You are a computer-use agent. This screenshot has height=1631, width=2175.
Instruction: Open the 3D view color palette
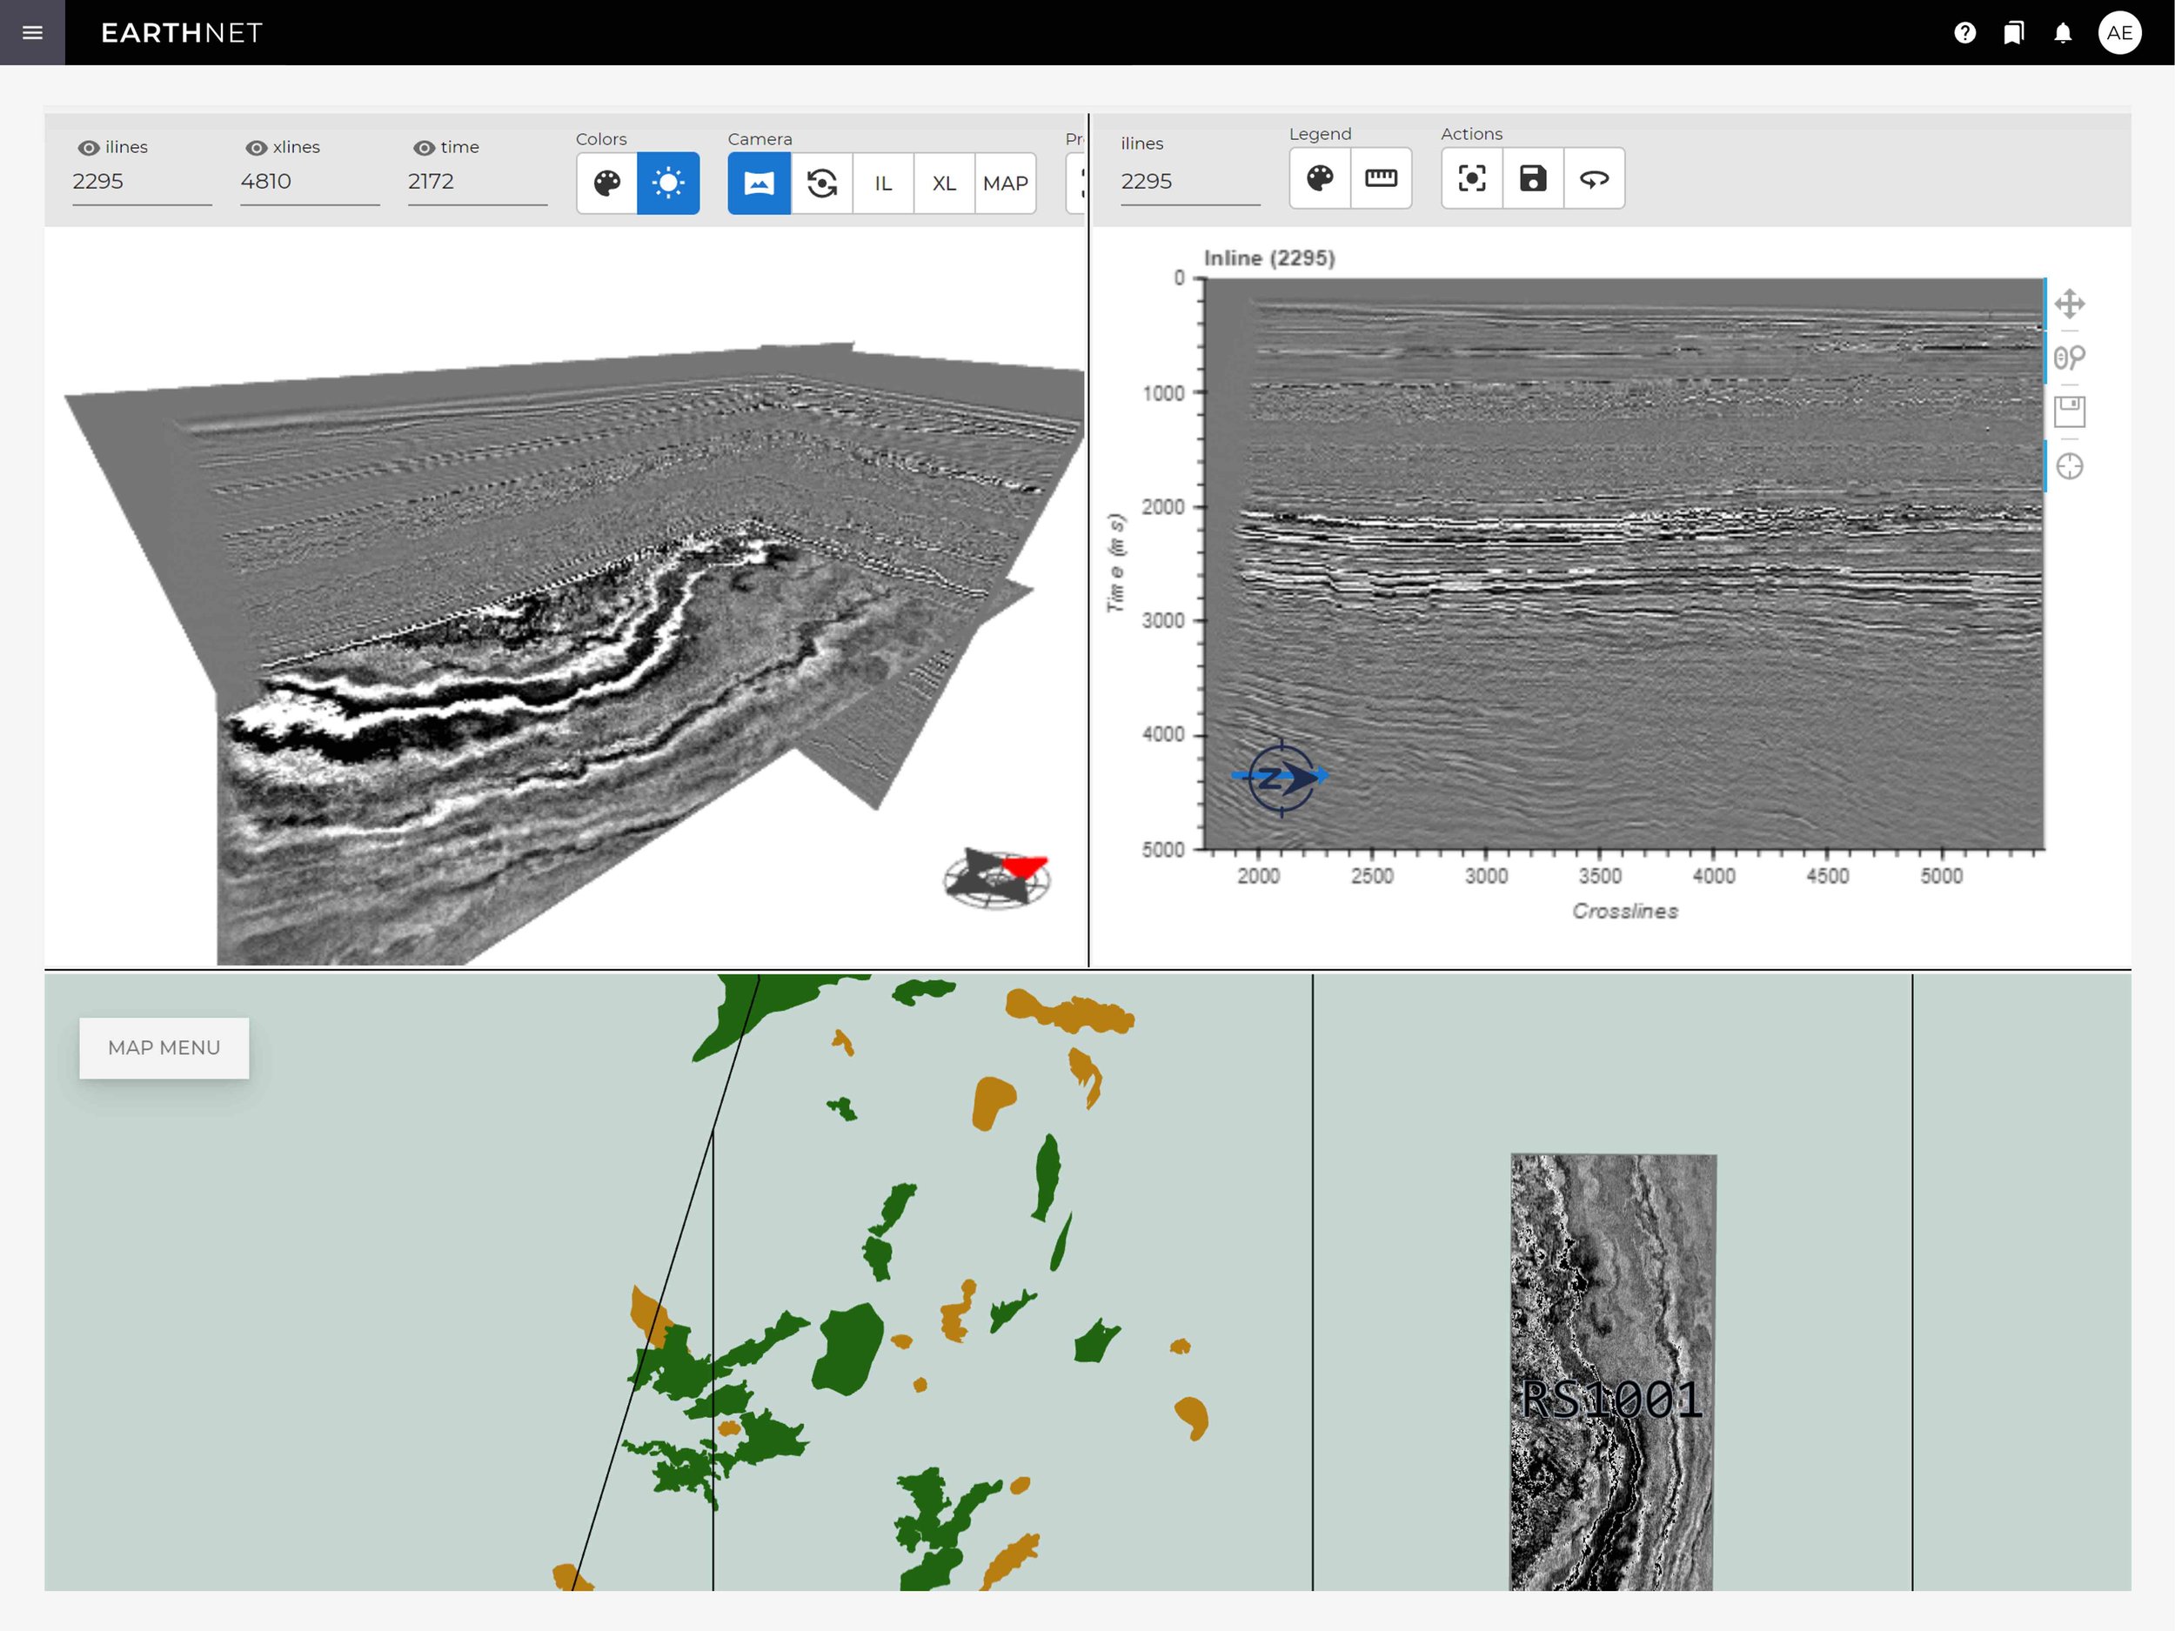(x=606, y=183)
